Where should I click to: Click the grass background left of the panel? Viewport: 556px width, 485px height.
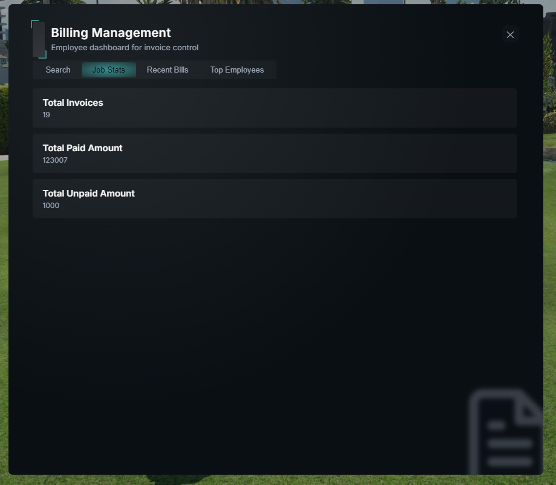4,319
